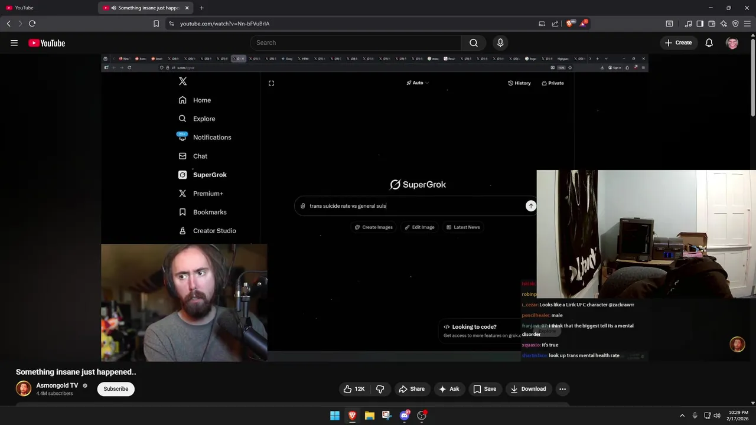Image resolution: width=756 pixels, height=425 pixels.
Task: Open the Brave Wallet icon
Action: [712, 24]
